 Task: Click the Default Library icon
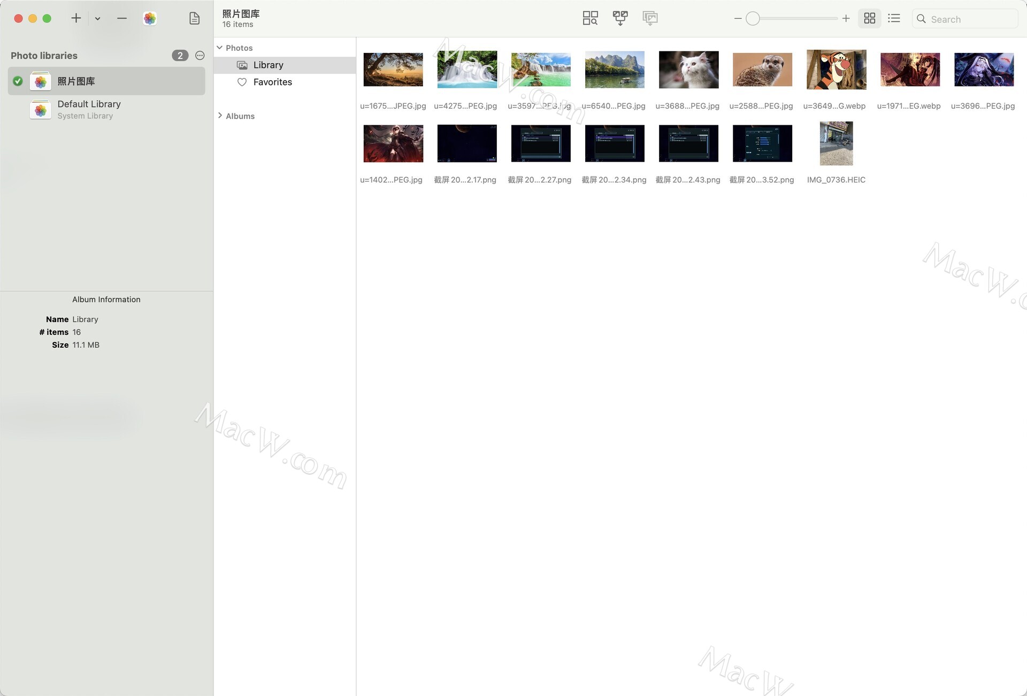41,110
